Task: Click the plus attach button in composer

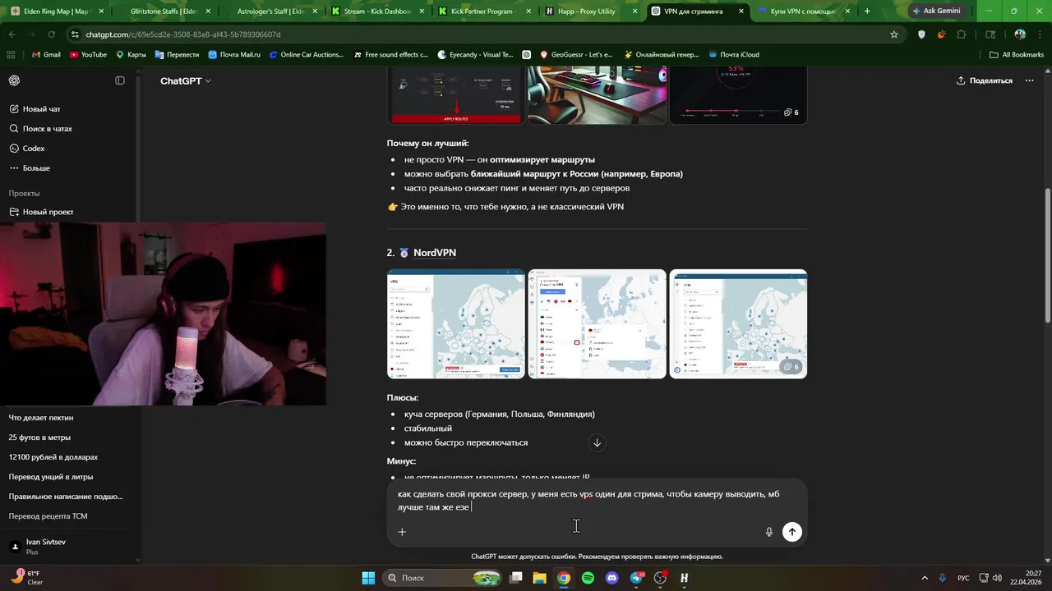Action: coord(402,532)
